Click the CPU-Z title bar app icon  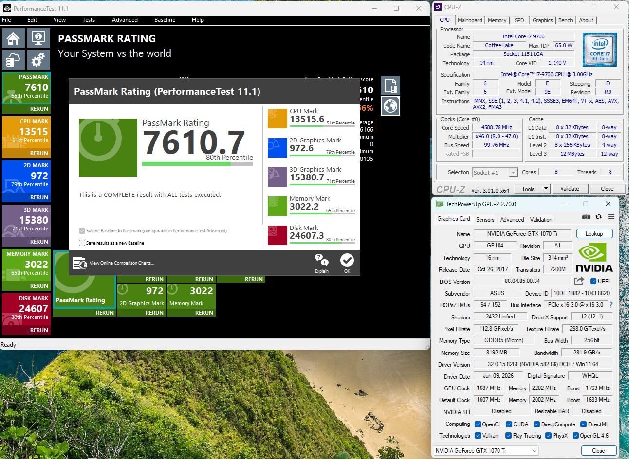(438, 7)
